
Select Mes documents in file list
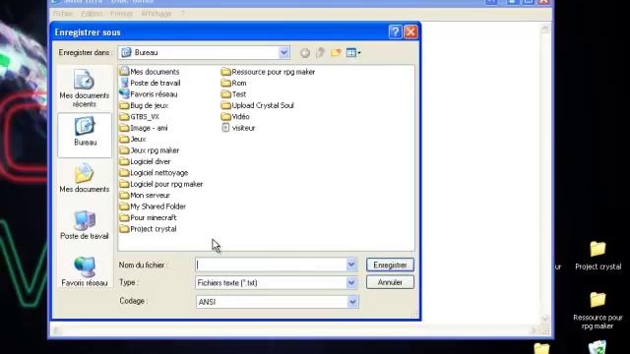(x=150, y=72)
